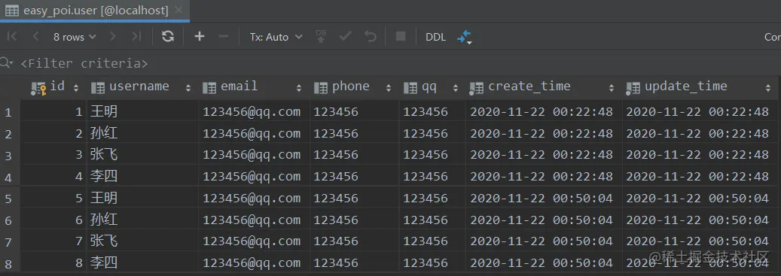Select the update_time cell in row 2

point(700,133)
